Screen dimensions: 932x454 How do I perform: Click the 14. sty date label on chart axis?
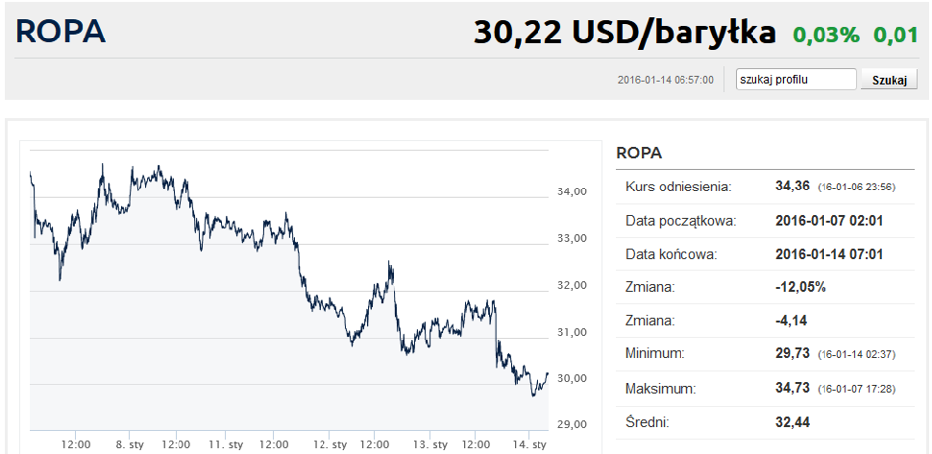531,445
